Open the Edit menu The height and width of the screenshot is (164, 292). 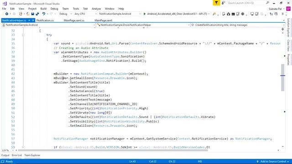click(x=12, y=9)
